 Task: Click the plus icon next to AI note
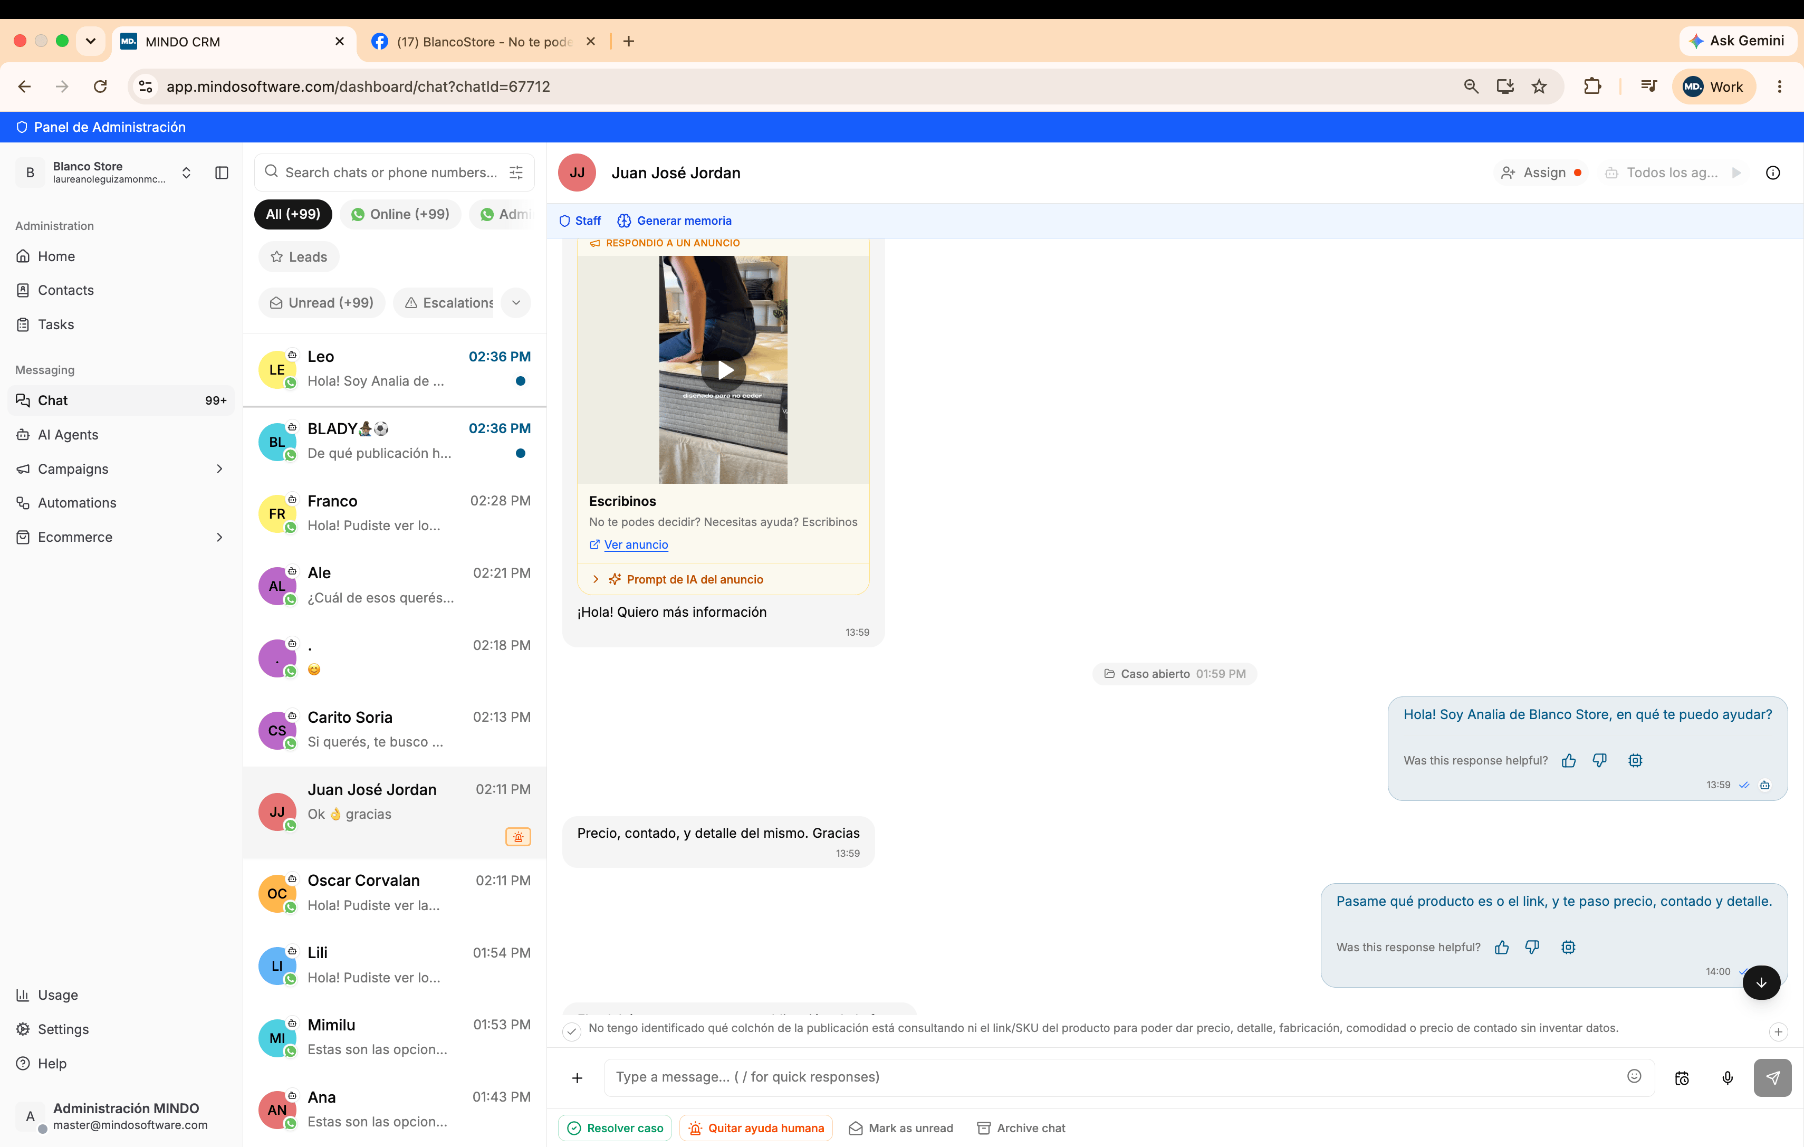point(1779,1031)
